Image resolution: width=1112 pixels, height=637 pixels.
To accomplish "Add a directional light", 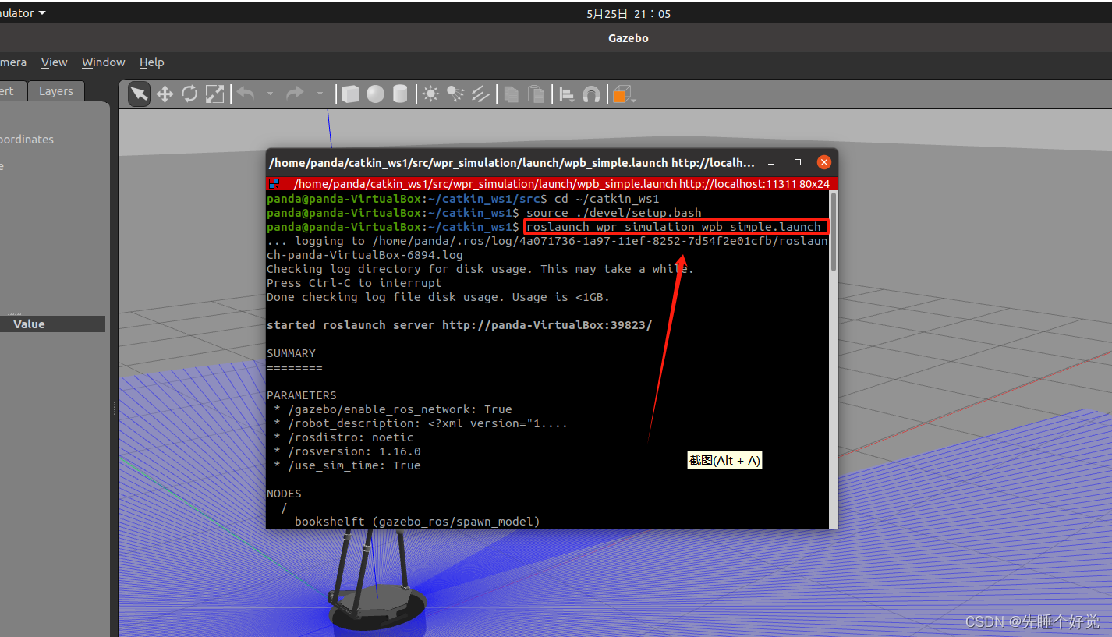I will tap(480, 94).
